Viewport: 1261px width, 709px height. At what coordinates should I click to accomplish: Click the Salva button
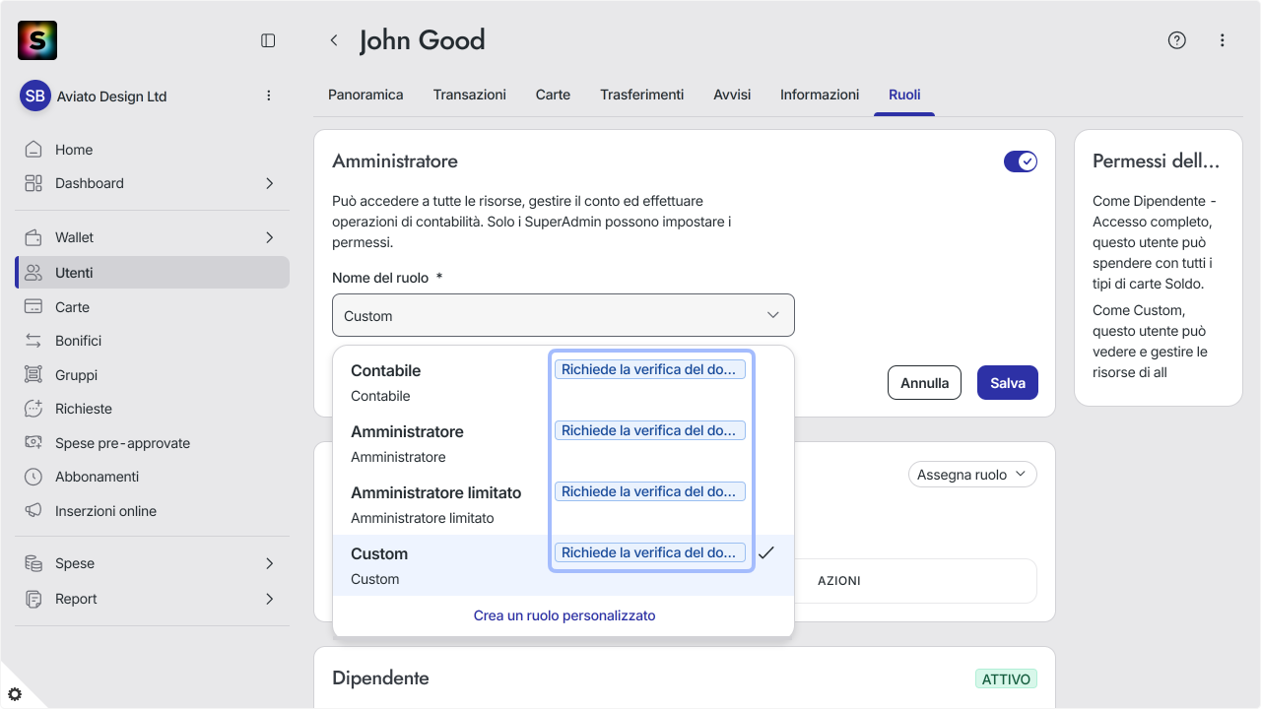click(1008, 383)
